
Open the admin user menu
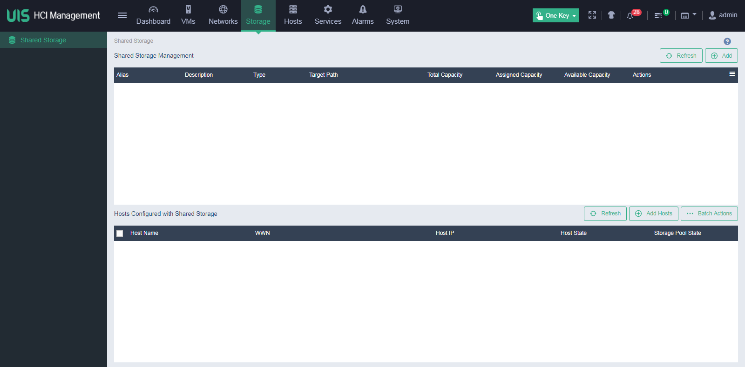point(723,15)
